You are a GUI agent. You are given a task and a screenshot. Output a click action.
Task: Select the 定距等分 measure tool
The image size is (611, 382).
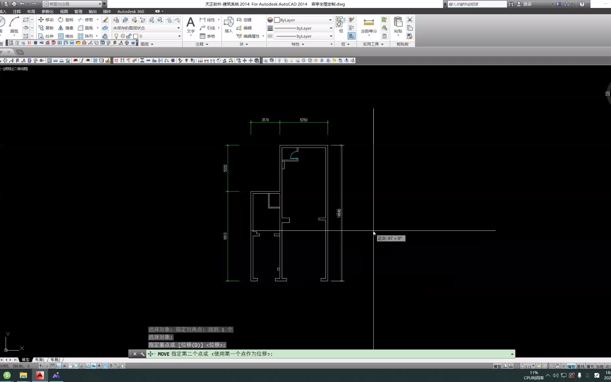click(369, 26)
